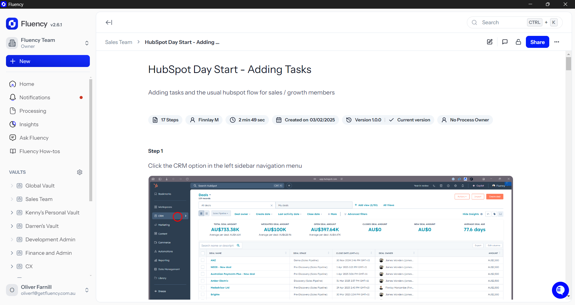Click the version history icon
The width and height of the screenshot is (575, 305).
[x=349, y=120]
